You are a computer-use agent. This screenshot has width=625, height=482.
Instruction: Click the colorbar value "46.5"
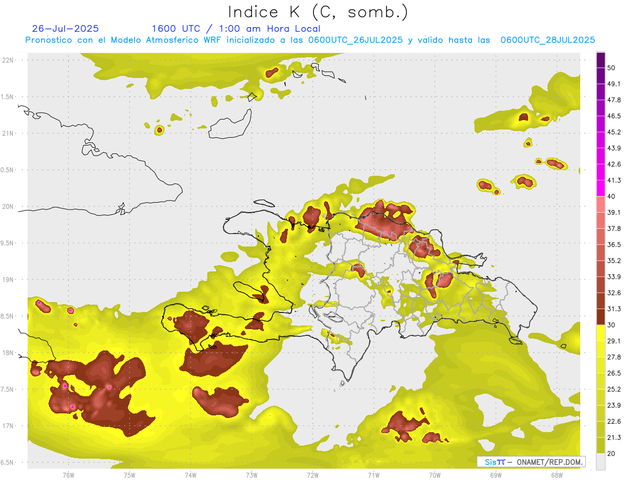(614, 116)
